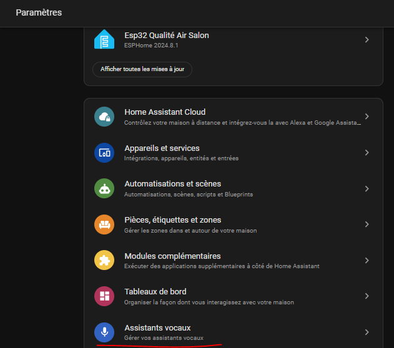The width and height of the screenshot is (394, 348).
Task: Click the Automatisations robot icon
Action: coord(104,188)
